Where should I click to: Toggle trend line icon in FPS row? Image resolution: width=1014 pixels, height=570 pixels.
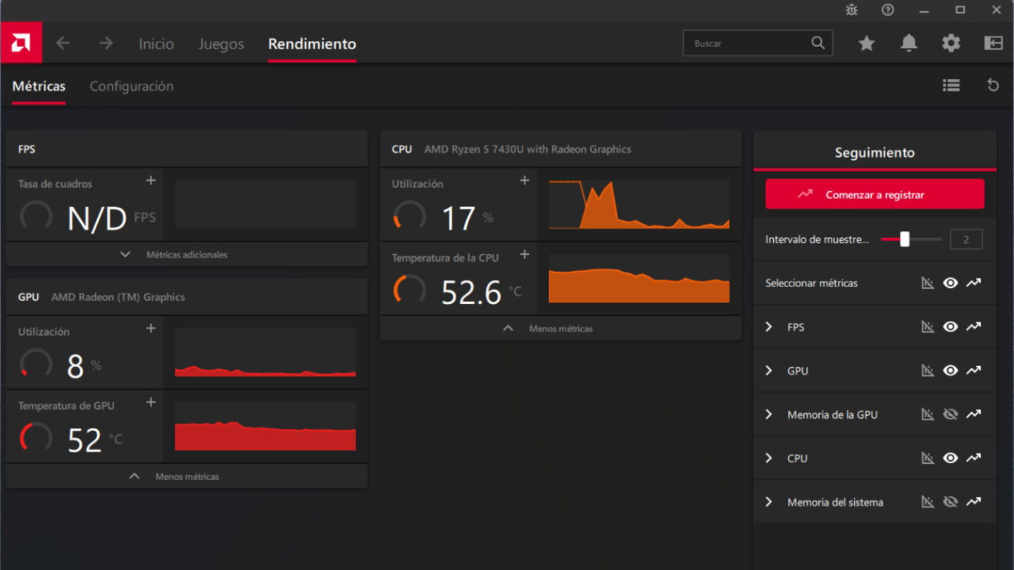tap(973, 327)
